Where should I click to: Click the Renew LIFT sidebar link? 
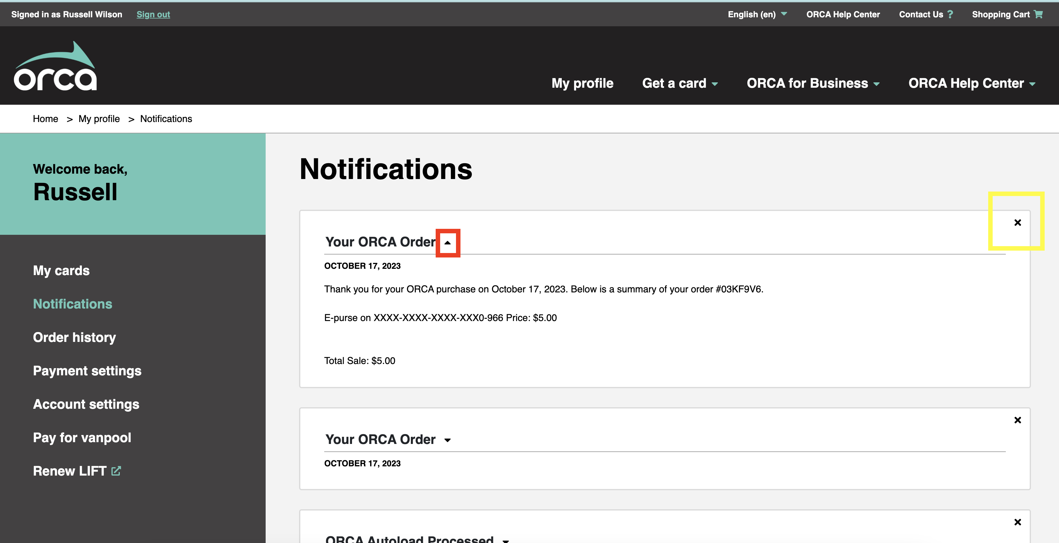(x=70, y=471)
